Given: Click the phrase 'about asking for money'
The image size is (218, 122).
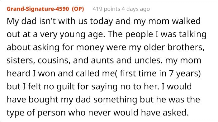Looking at the screenshot, I should tap(55, 48).
